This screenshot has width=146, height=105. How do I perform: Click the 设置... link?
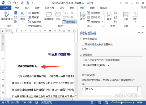85,49
